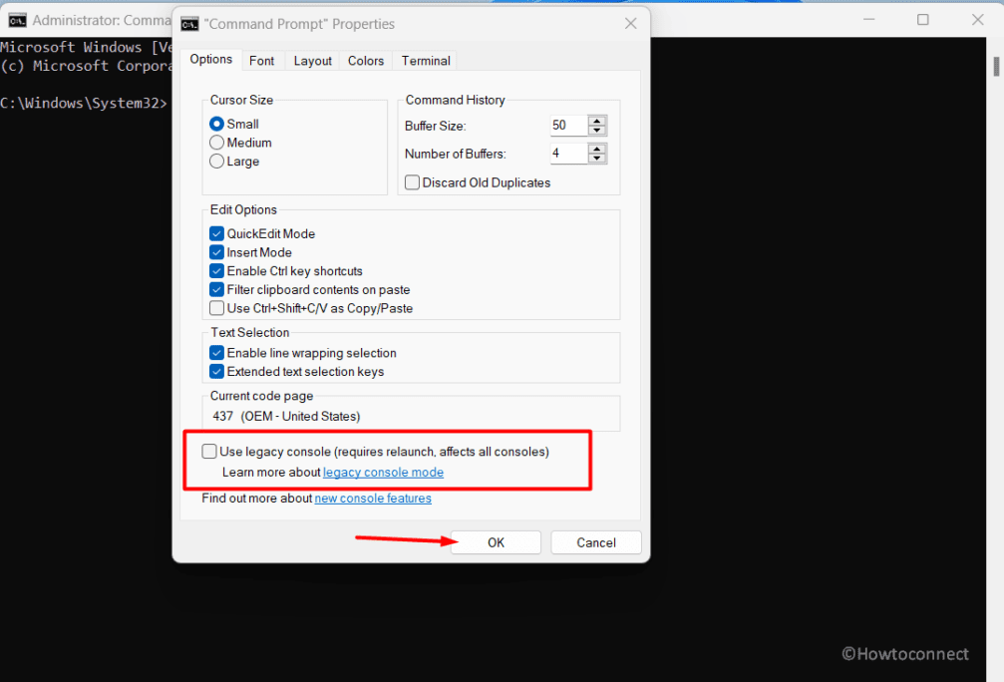Image resolution: width=1004 pixels, height=682 pixels.
Task: Open the new console features link
Action: click(x=373, y=499)
